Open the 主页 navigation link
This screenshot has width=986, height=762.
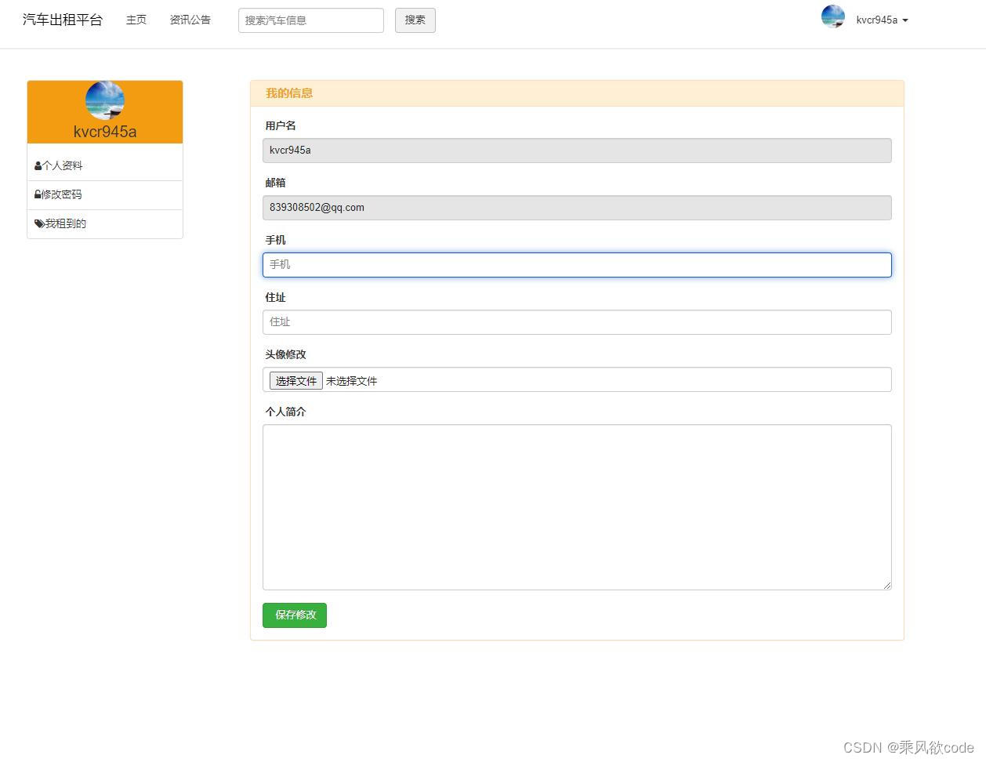click(x=136, y=20)
